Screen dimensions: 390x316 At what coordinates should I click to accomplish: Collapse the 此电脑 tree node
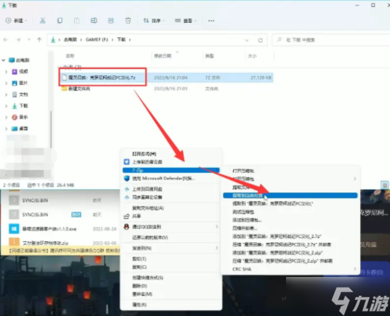[x=3, y=60]
